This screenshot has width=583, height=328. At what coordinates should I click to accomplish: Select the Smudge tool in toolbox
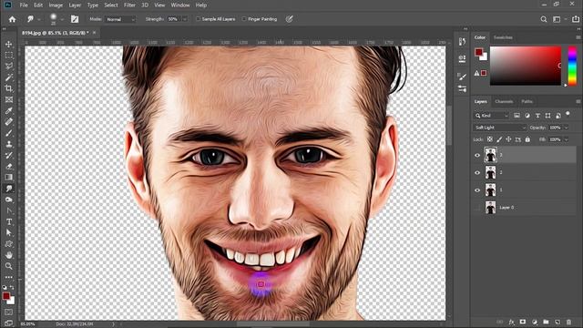tap(9, 189)
